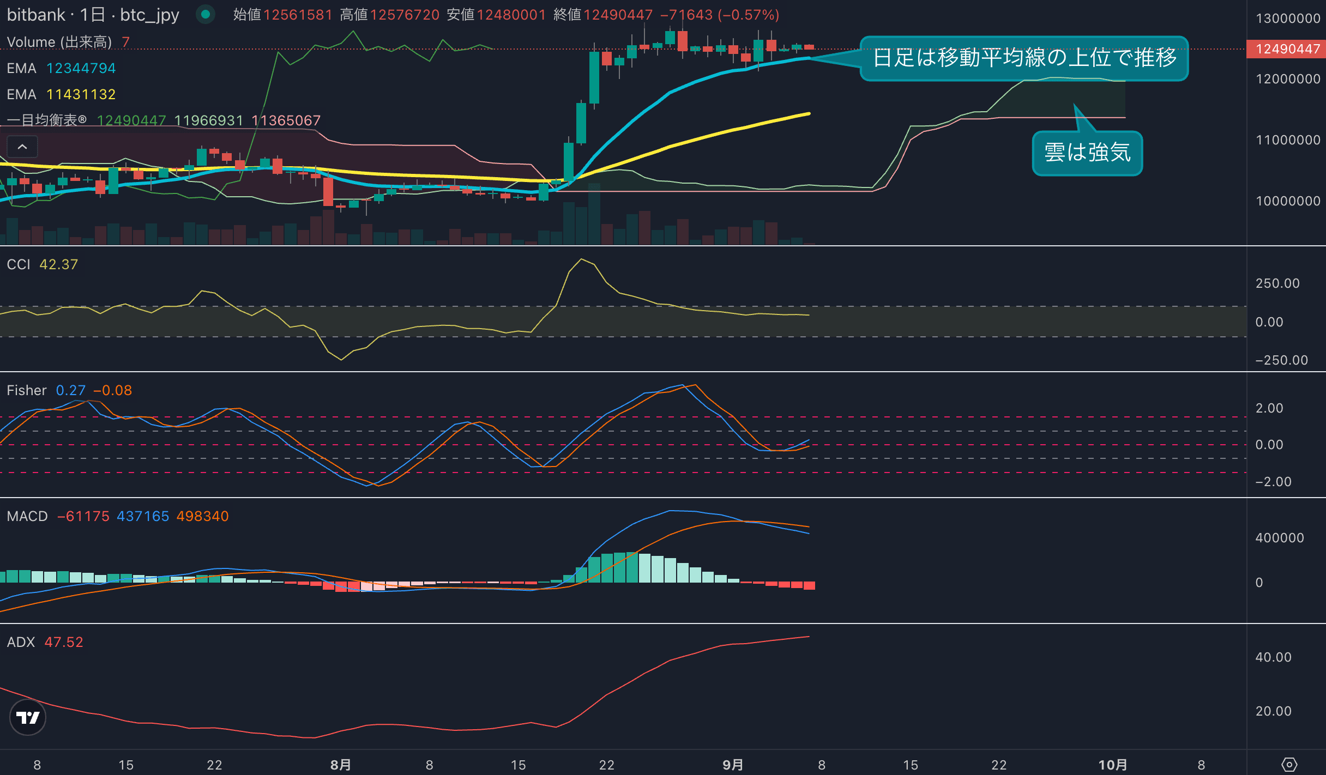Click the red current price label 12490447

1287,49
